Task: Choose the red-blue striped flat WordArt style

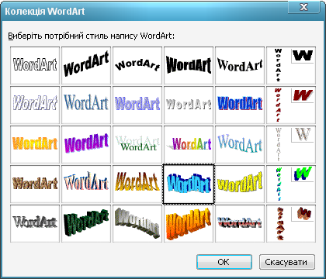Action: 240,223
